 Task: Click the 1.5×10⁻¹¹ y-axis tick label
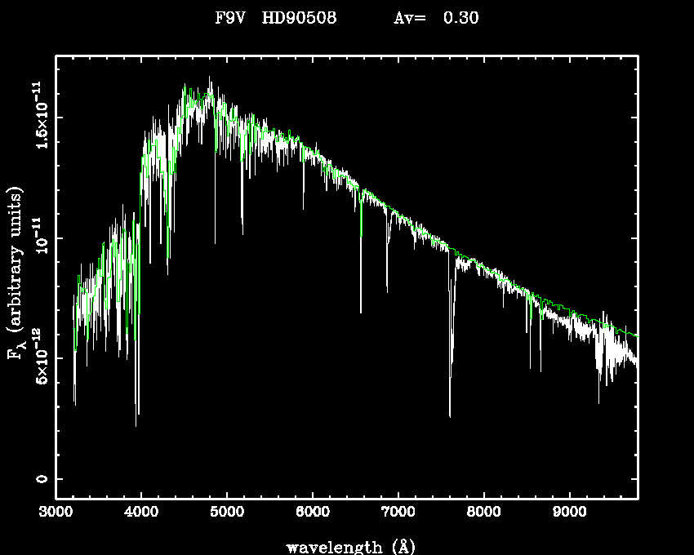point(40,114)
